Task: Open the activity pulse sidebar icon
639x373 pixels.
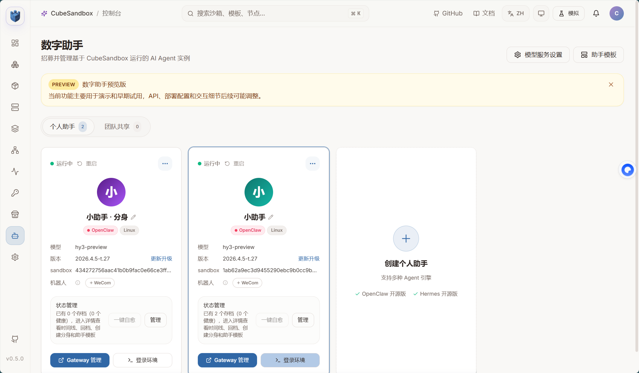Action: [x=15, y=172]
